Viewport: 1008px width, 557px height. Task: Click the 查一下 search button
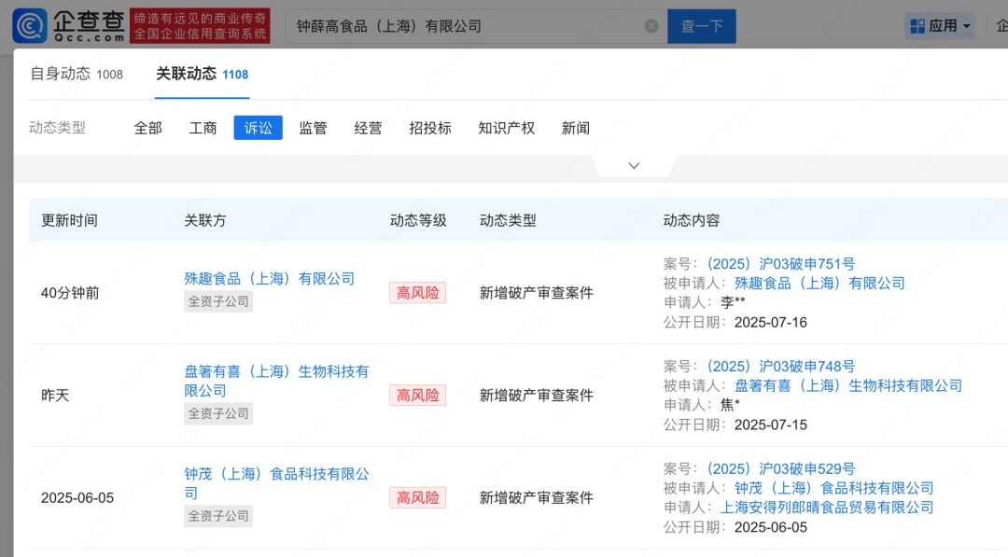(701, 25)
